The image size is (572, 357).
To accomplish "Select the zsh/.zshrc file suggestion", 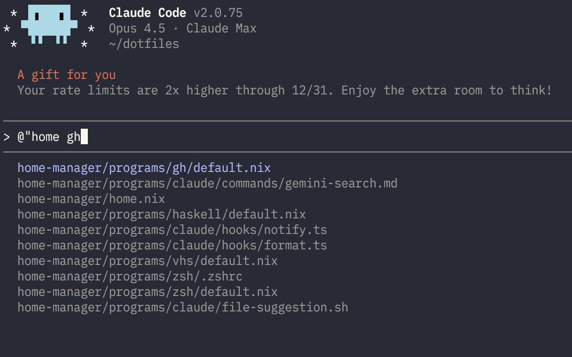I will tap(130, 276).
